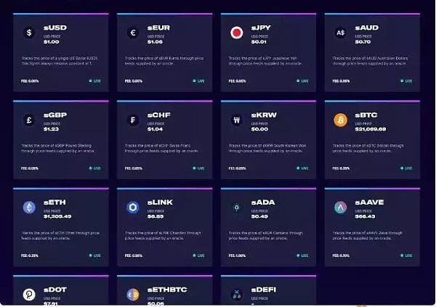This screenshot has height=307, width=436.
Task: Click the sAUD A$ icon
Action: click(340, 33)
